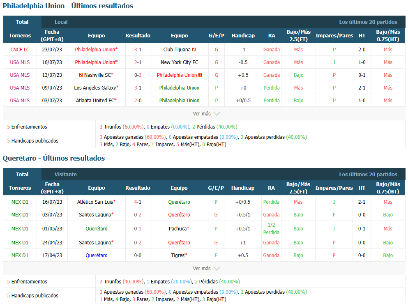
Task: Open Philadelphia Union link in the 09/07/23 row
Action: tap(179, 87)
